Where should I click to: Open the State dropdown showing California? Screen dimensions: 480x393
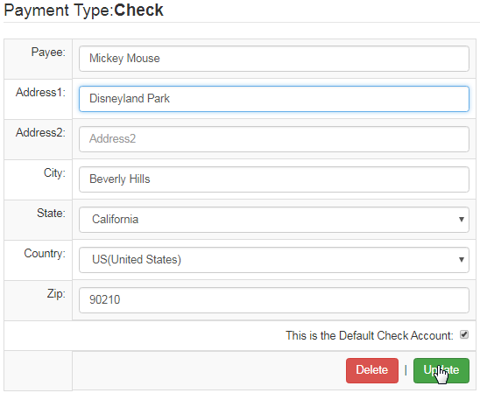coord(274,220)
